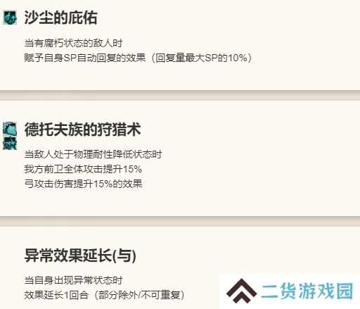Click the double chevron watermark logo

click(x=241, y=291)
